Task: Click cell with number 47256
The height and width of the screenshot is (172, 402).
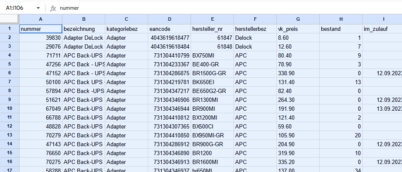Action: pos(41,64)
